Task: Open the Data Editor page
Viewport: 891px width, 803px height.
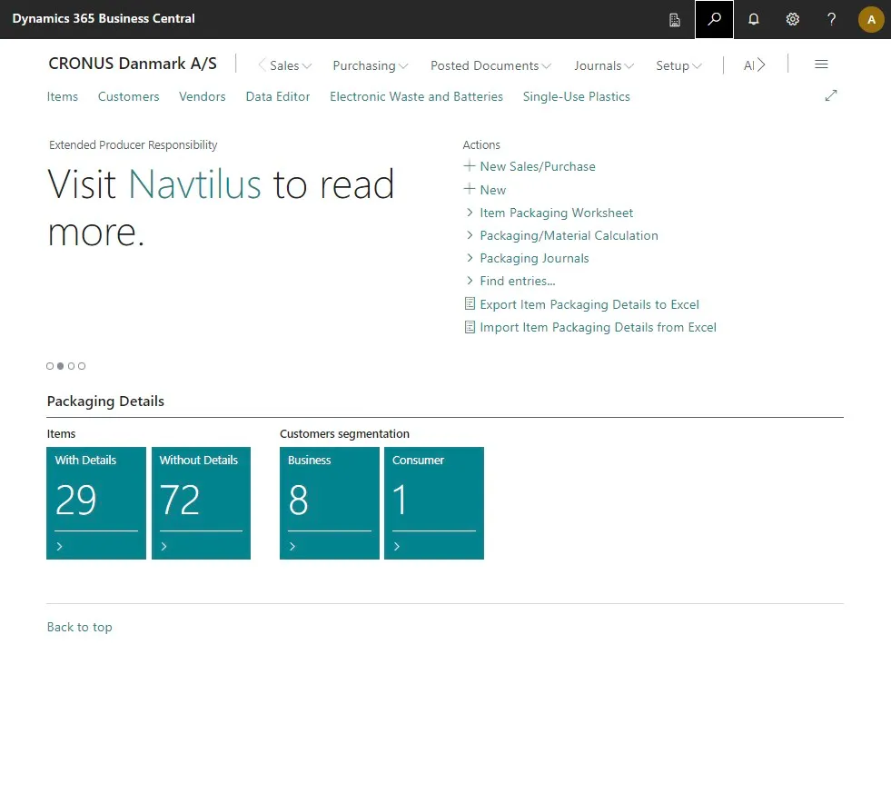Action: pyautogui.click(x=278, y=96)
